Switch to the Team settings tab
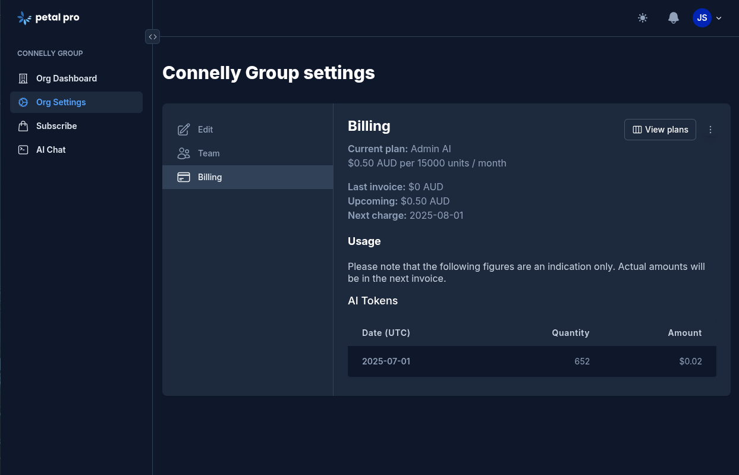Screen dimensions: 739x475 point(208,153)
